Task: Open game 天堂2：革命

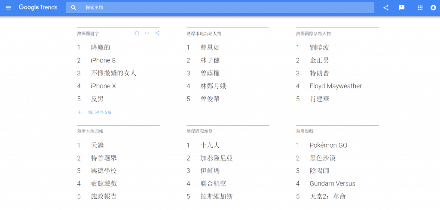Action: (328, 196)
